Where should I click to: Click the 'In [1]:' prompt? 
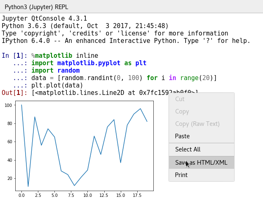click(x=14, y=56)
